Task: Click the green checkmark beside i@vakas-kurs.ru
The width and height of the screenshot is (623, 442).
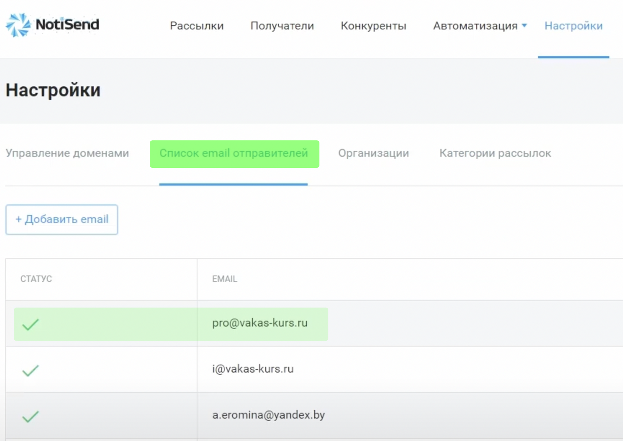Action: coord(30,370)
